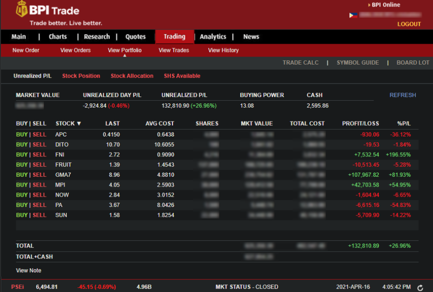This screenshot has height=292, width=433.
Task: Click the PSEi index value 6,494.81
Action: [47, 287]
